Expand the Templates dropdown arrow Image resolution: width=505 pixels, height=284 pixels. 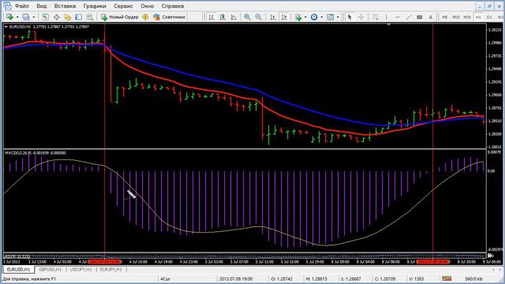(338, 17)
